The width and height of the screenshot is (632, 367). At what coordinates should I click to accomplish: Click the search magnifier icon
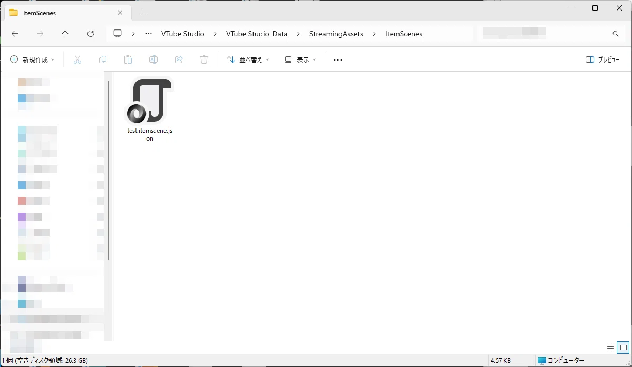(616, 34)
